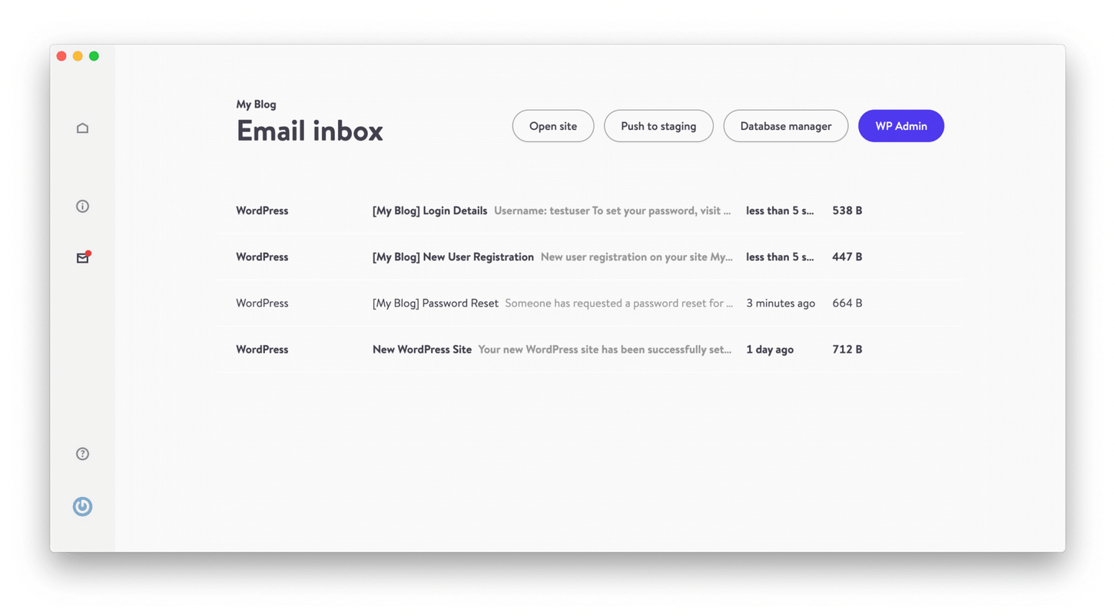This screenshot has width=1114, height=616.
Task: Close the window with red button
Action: coord(61,56)
